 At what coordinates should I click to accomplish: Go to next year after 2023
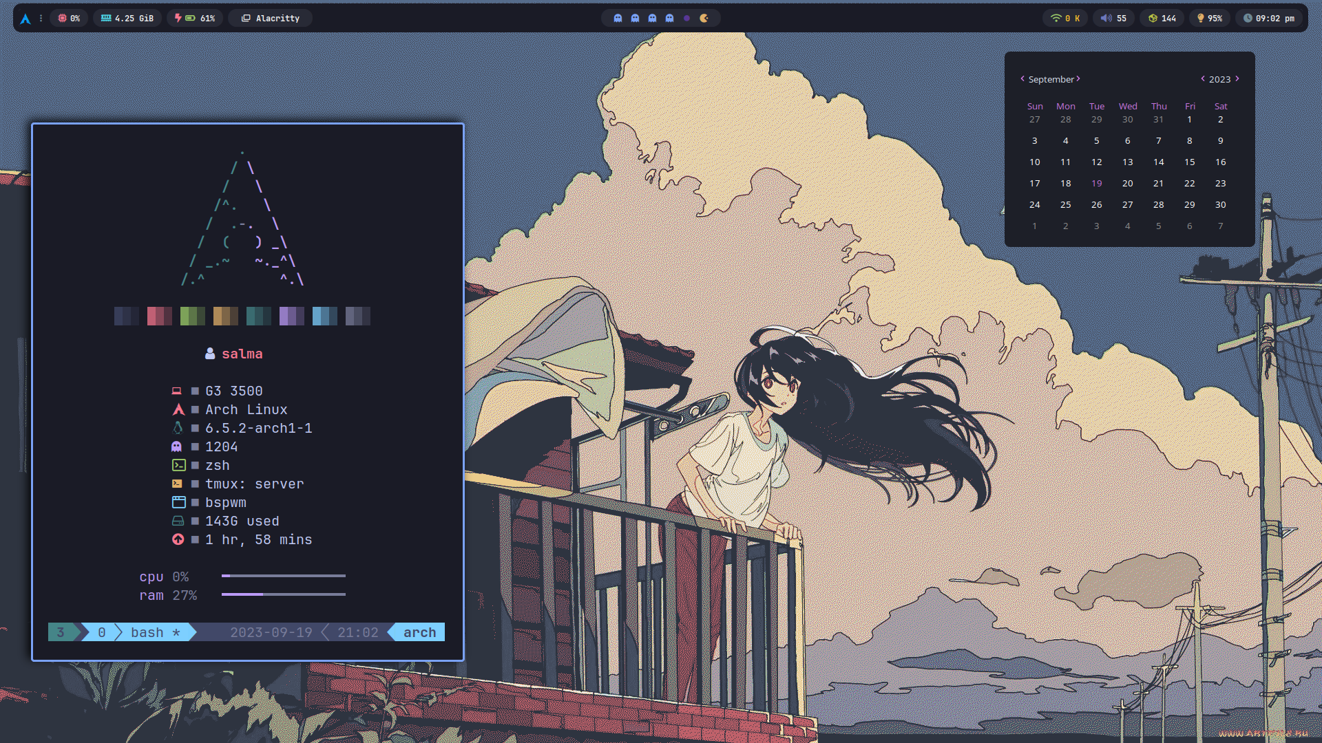point(1237,78)
